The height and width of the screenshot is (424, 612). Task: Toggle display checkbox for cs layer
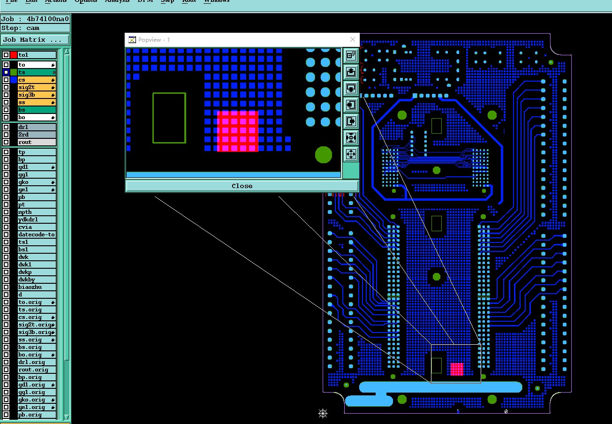[x=6, y=80]
